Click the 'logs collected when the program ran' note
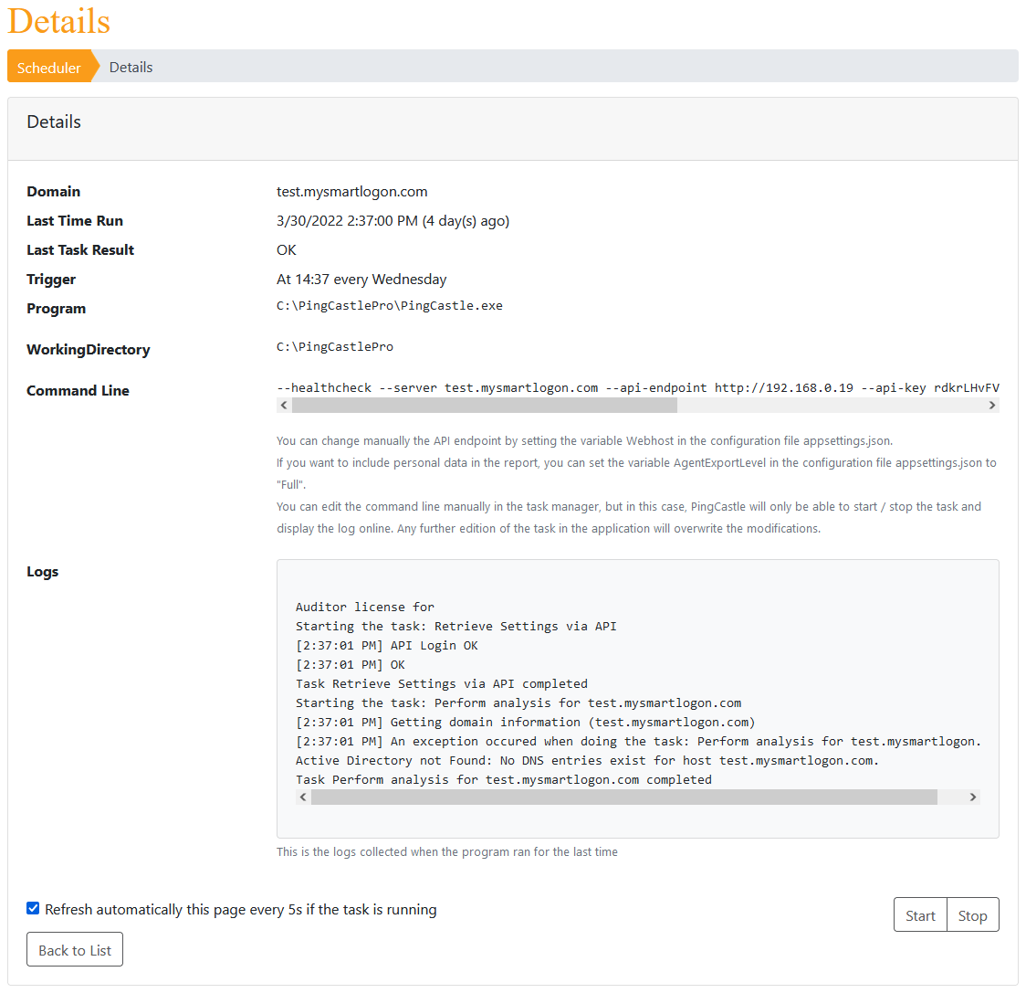The height and width of the screenshot is (993, 1026). pos(447,851)
